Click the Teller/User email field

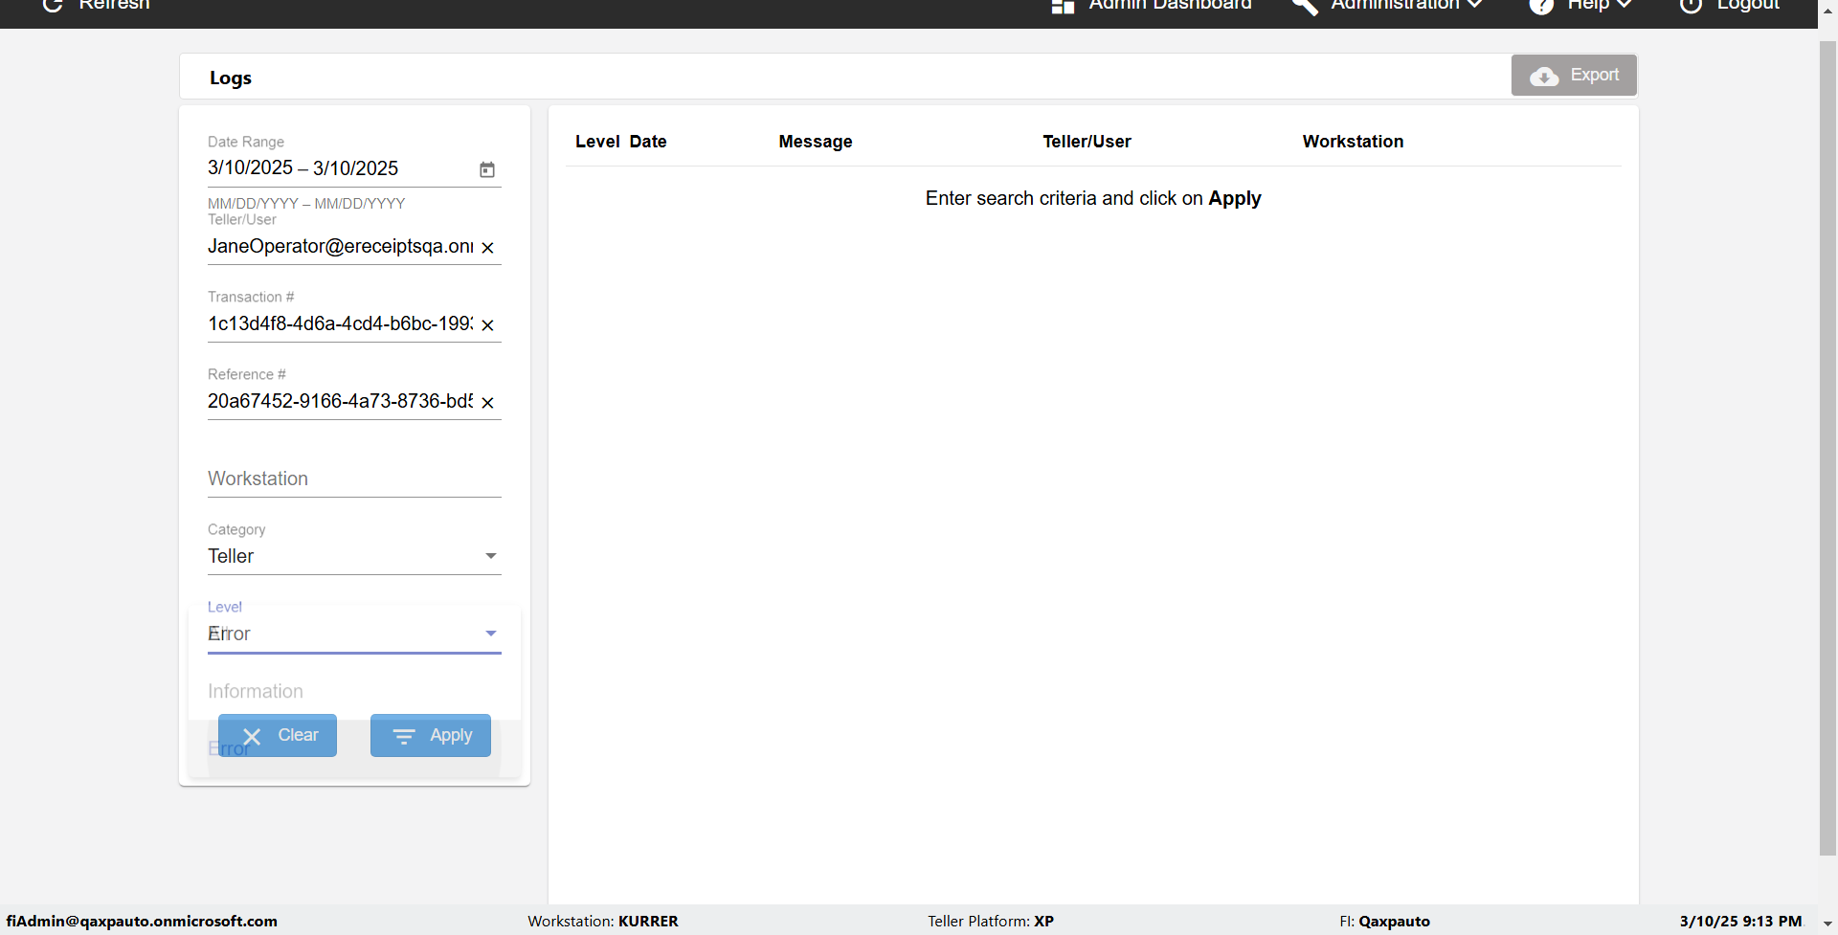pos(341,247)
